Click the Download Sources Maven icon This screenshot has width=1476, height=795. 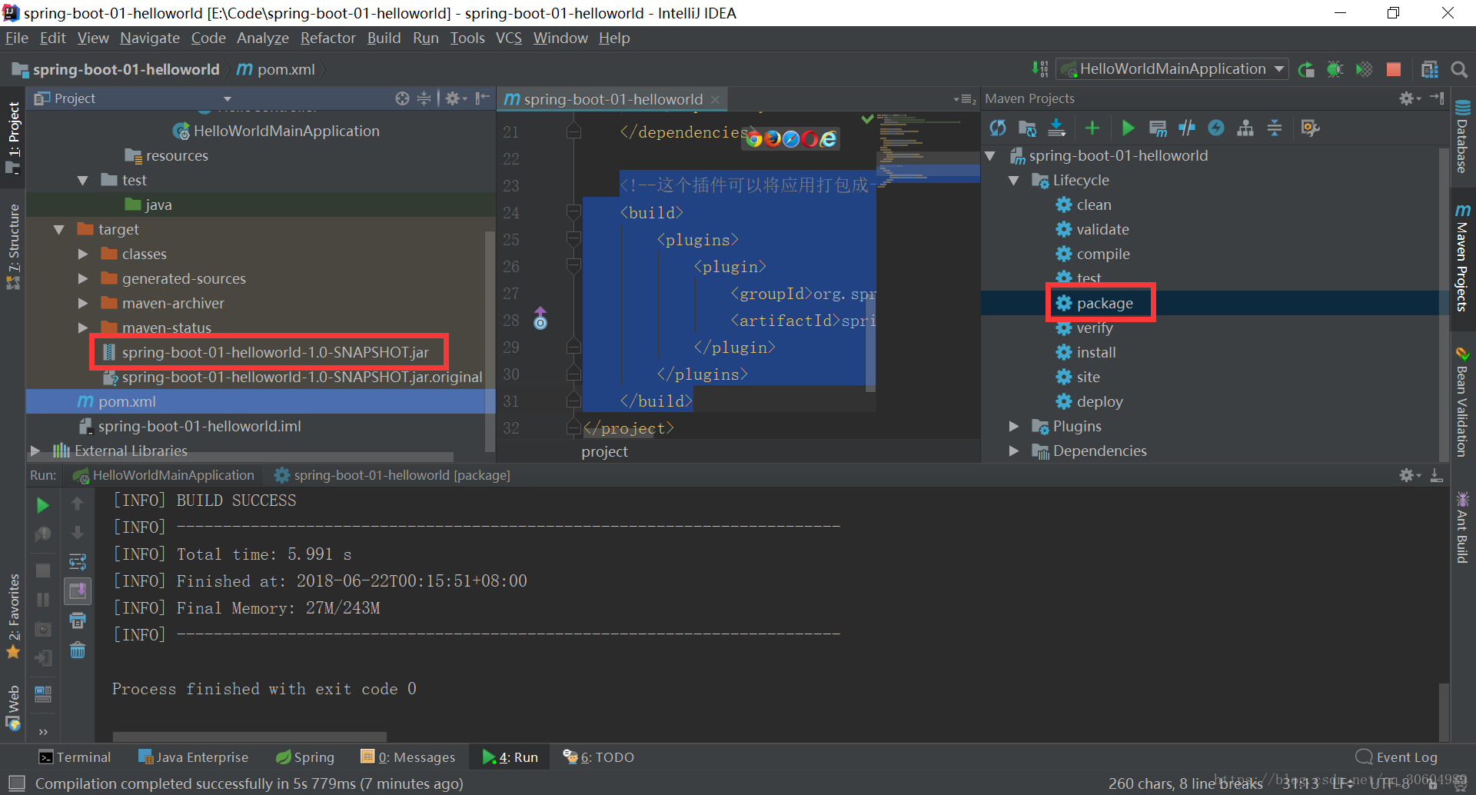tap(1057, 128)
